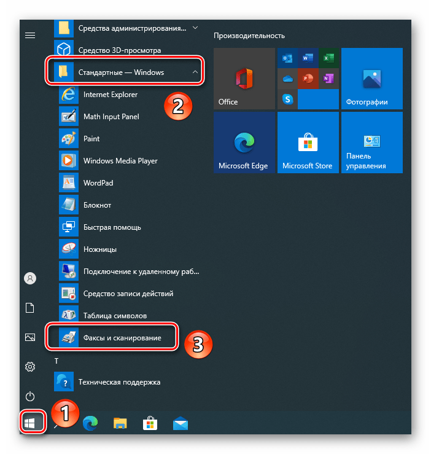This screenshot has height=454, width=431.
Task: Open Word from the Office tile group
Action: [x=308, y=58]
